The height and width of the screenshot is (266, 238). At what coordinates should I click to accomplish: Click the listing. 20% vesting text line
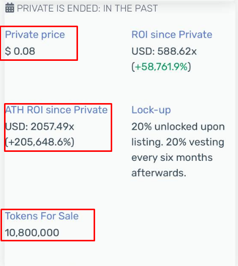click(178, 142)
